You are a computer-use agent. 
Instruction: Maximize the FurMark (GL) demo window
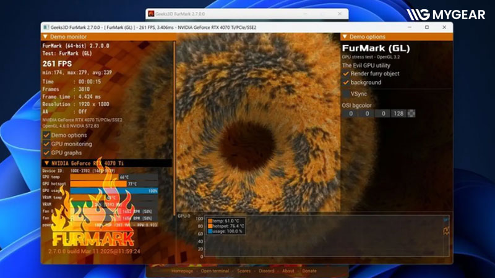pyautogui.click(x=427, y=27)
